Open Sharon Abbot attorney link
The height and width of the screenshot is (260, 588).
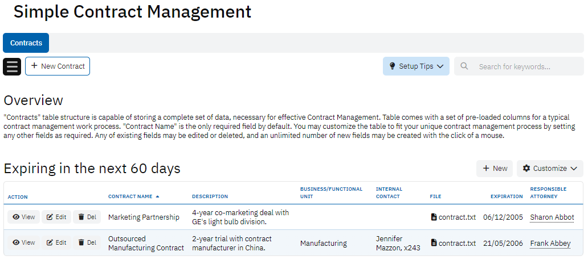pos(552,217)
